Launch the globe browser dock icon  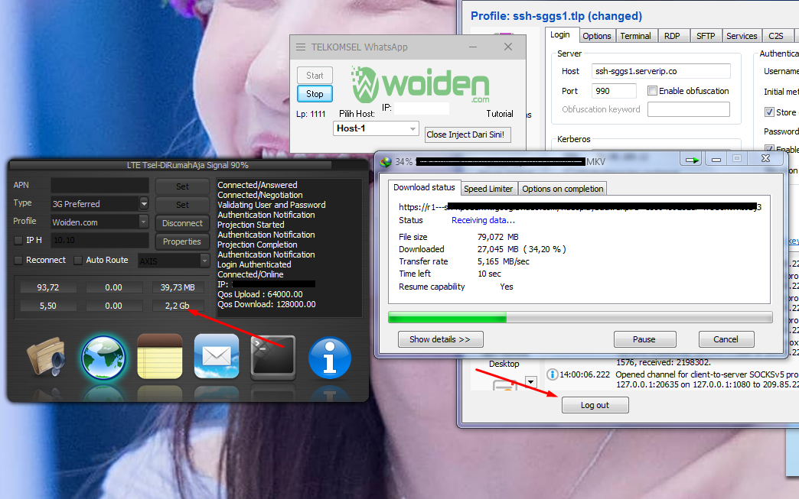[x=103, y=358]
